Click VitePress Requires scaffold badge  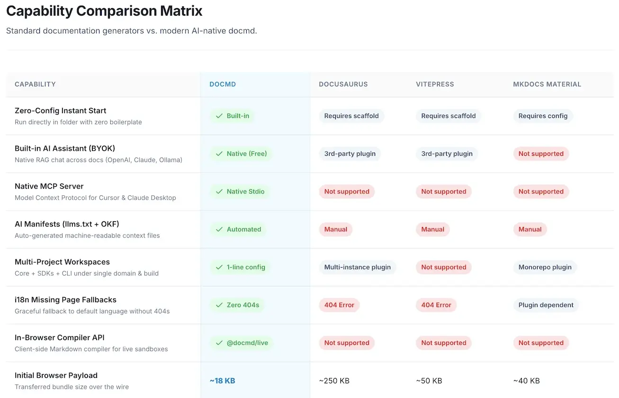449,116
